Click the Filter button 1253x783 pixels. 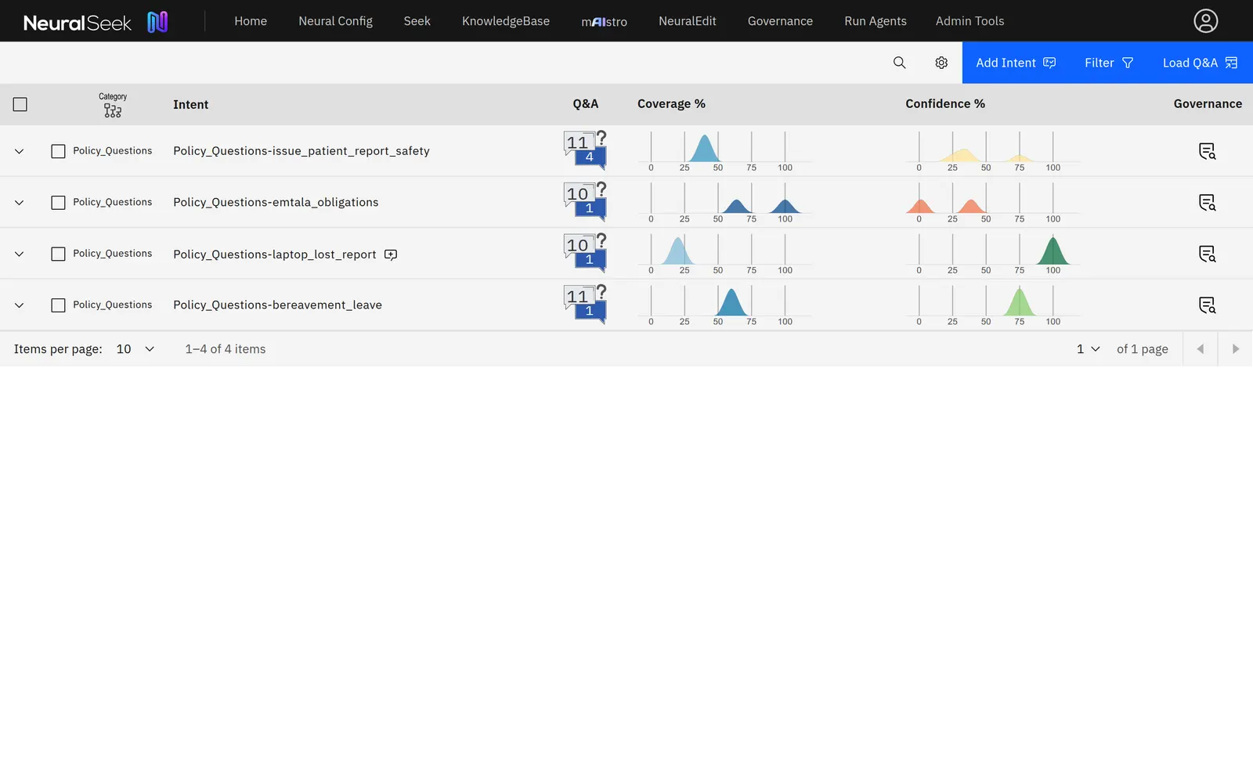(1109, 63)
